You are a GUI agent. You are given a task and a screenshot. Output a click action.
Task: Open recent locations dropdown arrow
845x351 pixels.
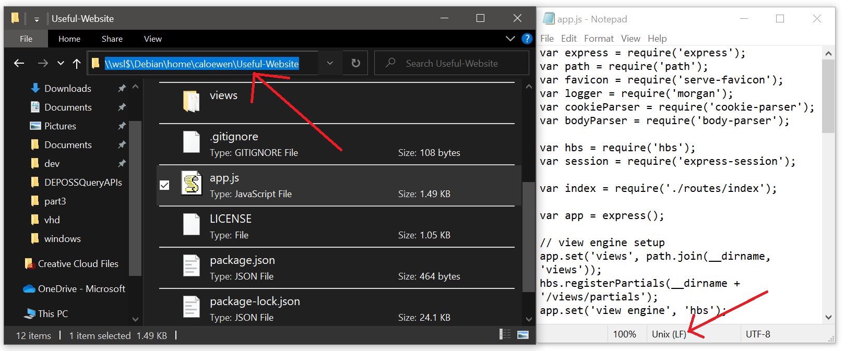coord(61,63)
